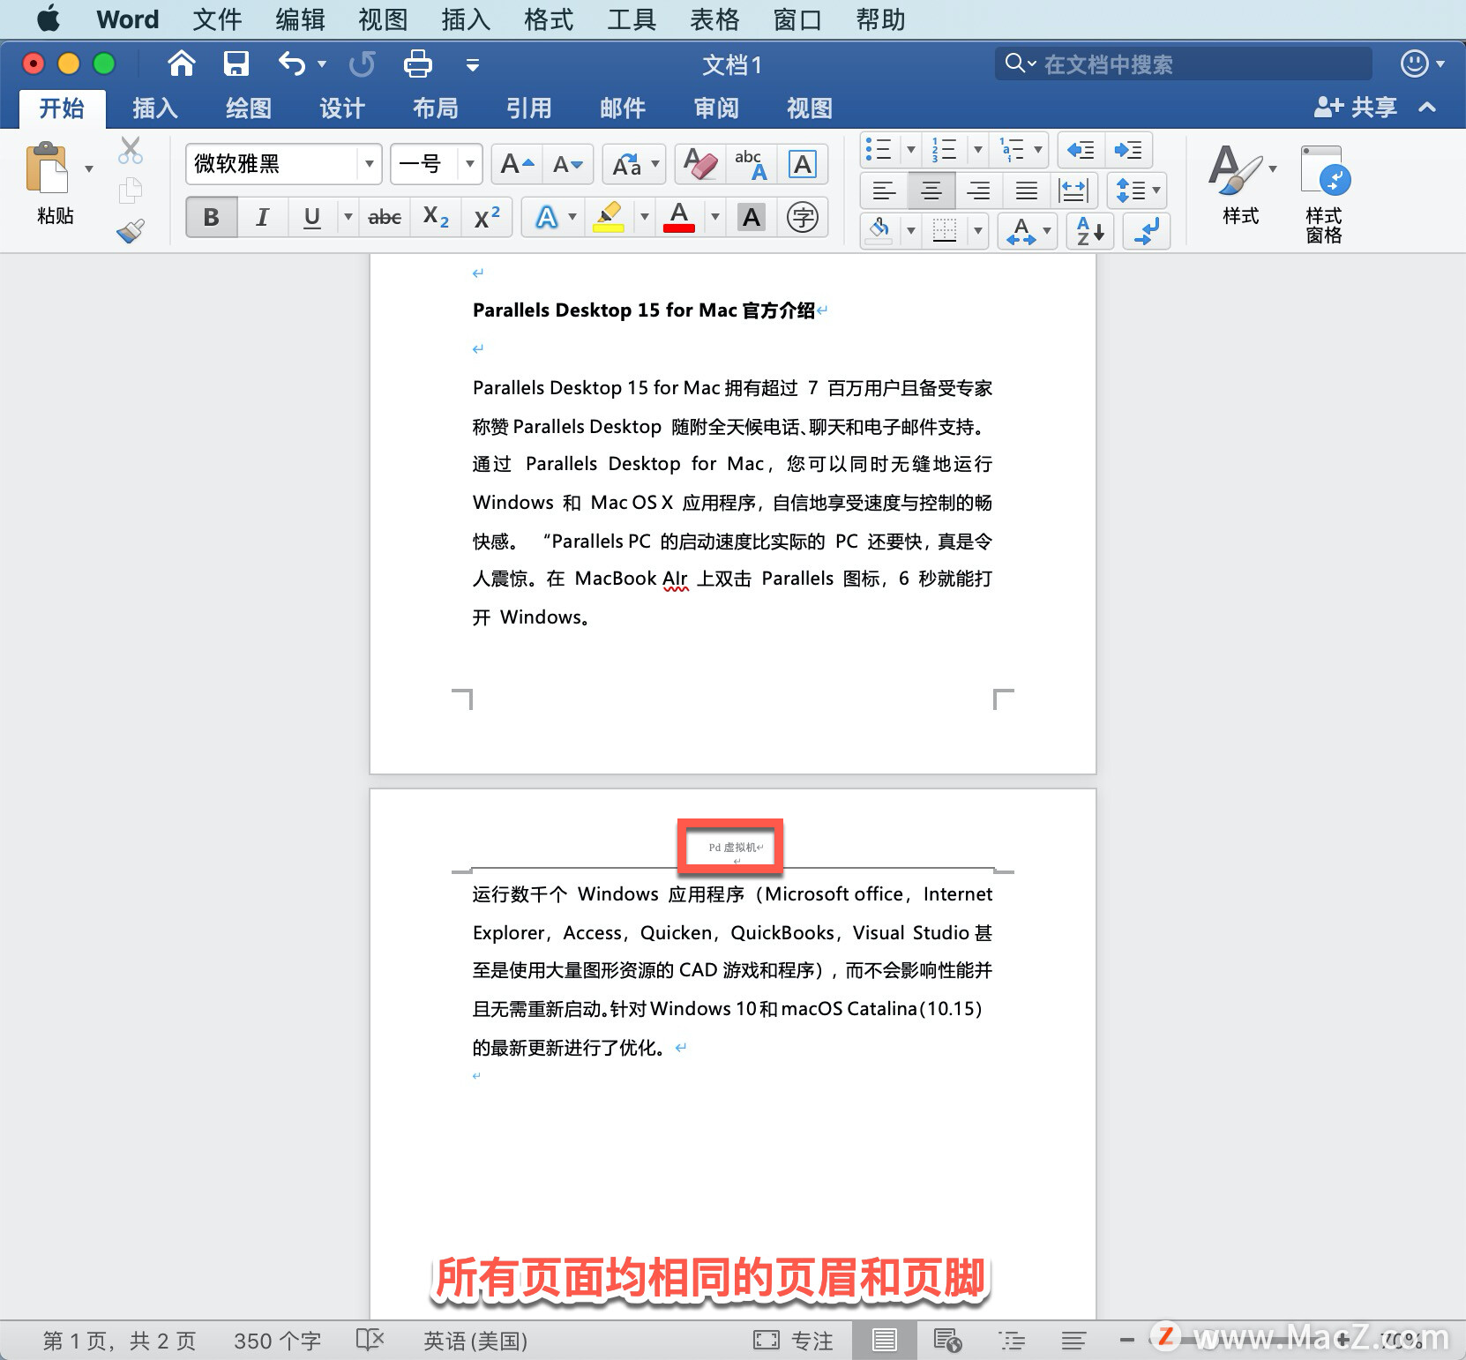Open the 样式 styles gallery button
Image resolution: width=1466 pixels, height=1360 pixels.
(1241, 185)
